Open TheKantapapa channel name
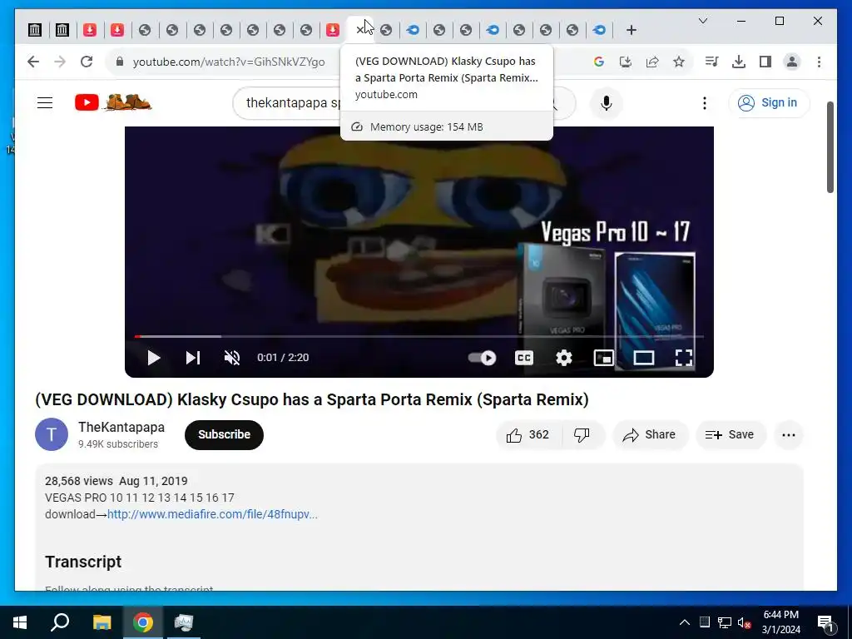The image size is (852, 639). pos(121,427)
